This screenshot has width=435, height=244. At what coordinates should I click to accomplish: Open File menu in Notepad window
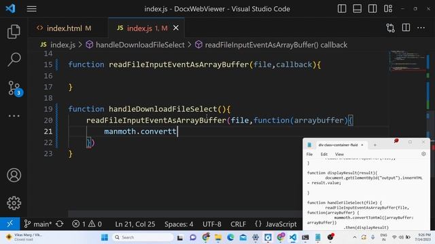309,155
